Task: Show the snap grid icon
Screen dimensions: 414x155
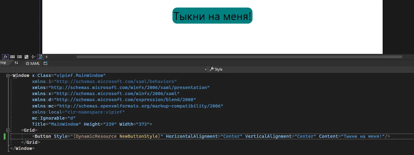Action: [x=12, y=57]
